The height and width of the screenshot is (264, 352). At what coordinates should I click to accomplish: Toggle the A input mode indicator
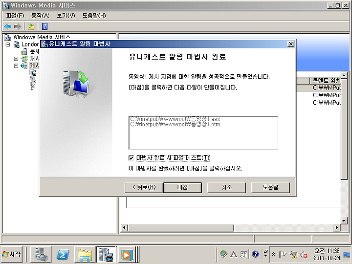[x=234, y=254]
